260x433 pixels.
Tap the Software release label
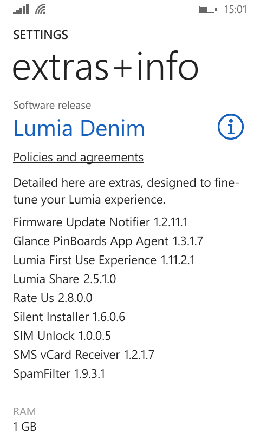point(52,105)
